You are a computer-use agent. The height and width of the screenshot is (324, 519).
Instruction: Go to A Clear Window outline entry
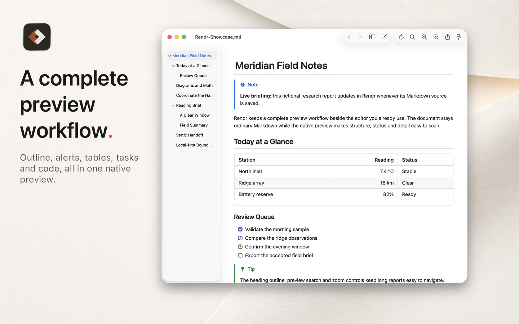(x=195, y=115)
